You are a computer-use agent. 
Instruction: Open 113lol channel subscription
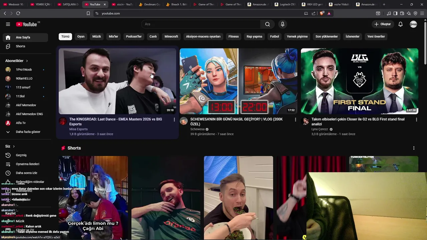pyautogui.click(x=26, y=96)
